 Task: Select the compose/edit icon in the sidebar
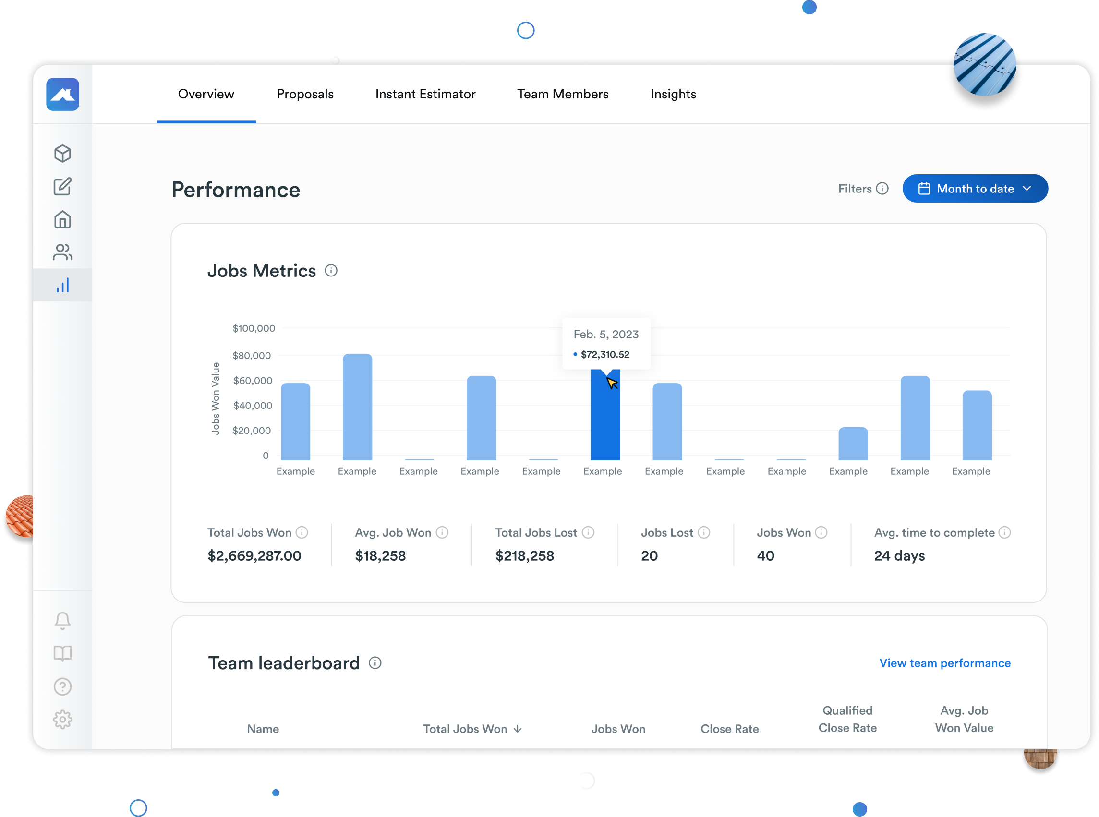click(x=62, y=186)
